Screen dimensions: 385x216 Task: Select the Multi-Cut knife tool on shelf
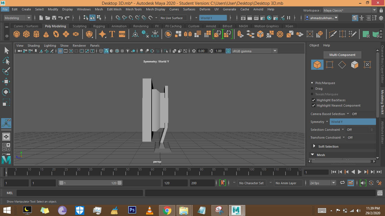pos(333,34)
